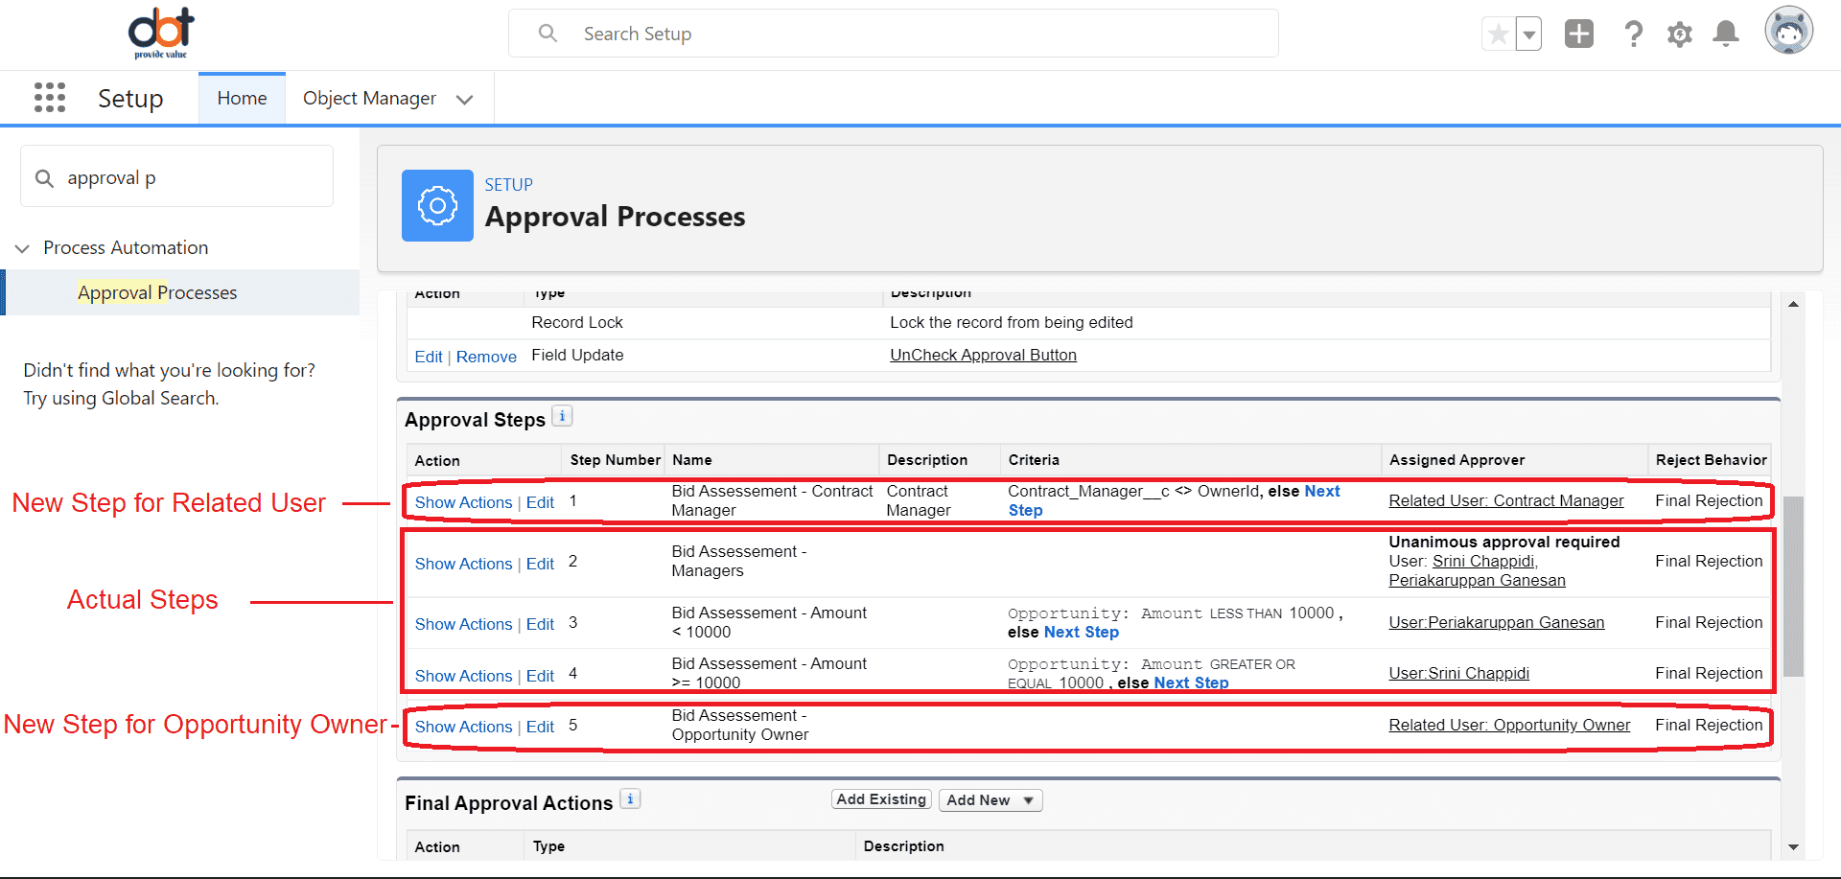The width and height of the screenshot is (1841, 879).
Task: Click 'Record Lock' type cell
Action: [x=577, y=322]
